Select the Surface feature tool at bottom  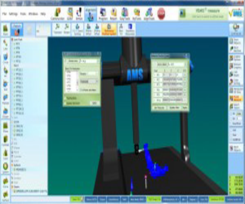5,196
